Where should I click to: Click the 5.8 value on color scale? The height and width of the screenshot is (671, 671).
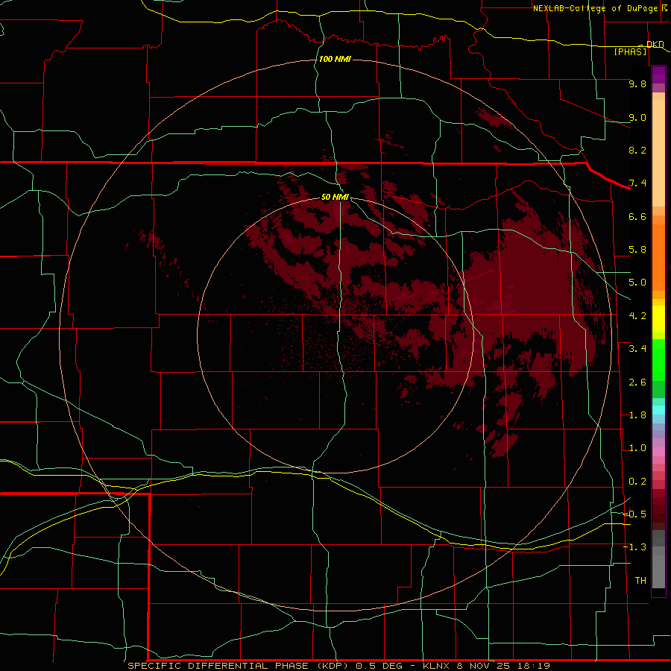pos(637,250)
